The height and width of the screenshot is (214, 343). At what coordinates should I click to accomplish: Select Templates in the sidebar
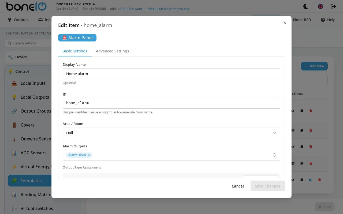pyautogui.click(x=30, y=181)
